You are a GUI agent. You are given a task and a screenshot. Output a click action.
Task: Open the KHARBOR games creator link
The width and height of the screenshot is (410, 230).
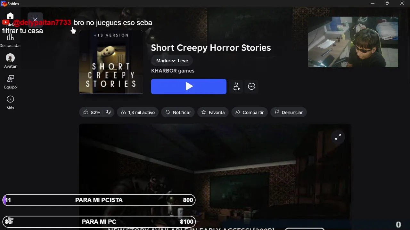coord(173,71)
